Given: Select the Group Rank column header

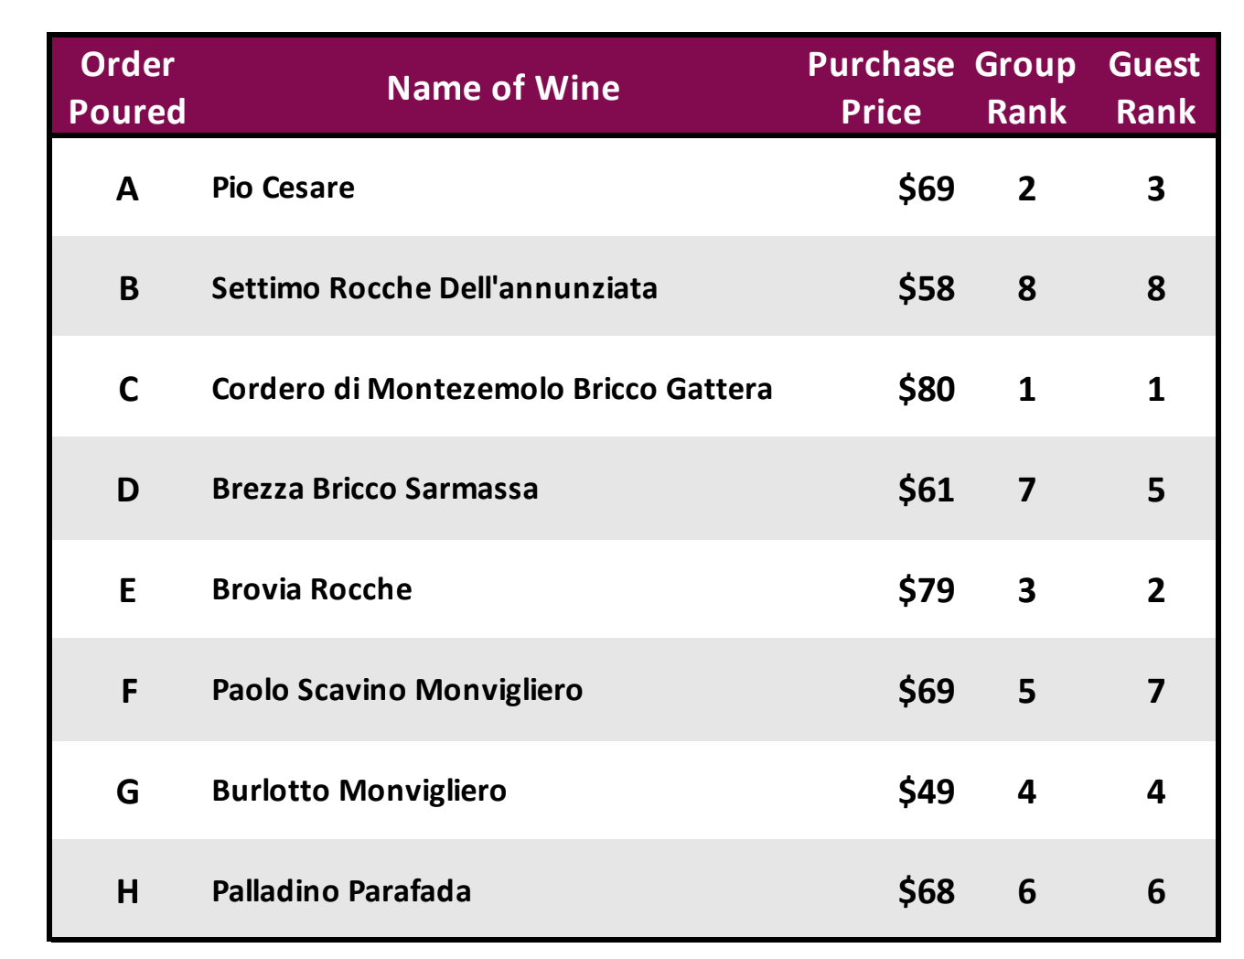Looking at the screenshot, I should coord(1026,88).
